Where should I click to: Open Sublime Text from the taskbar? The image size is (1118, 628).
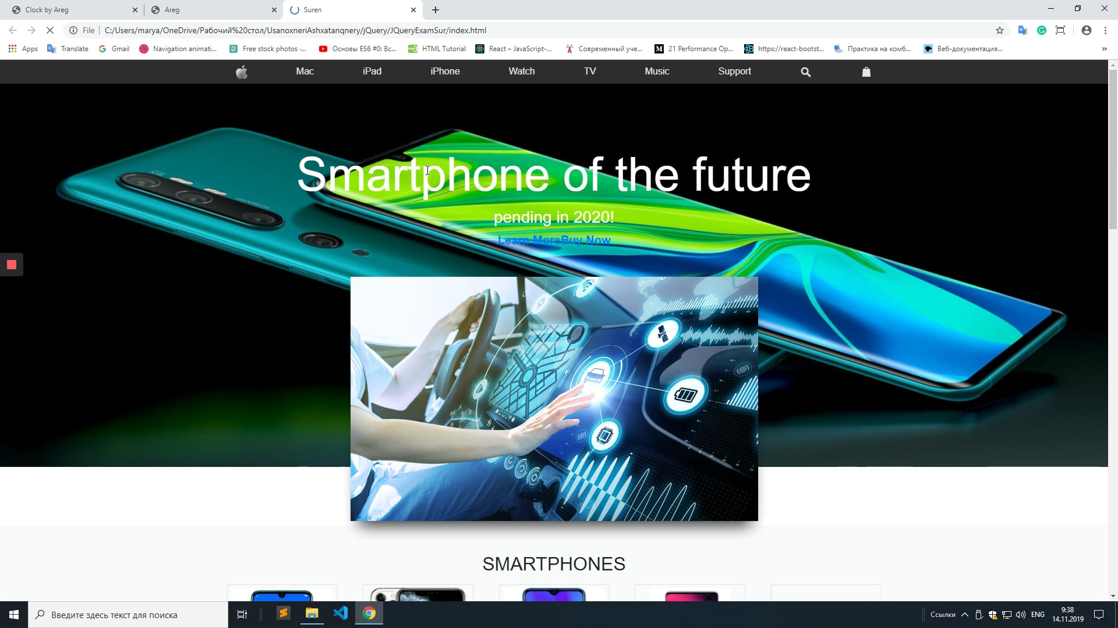[284, 613]
